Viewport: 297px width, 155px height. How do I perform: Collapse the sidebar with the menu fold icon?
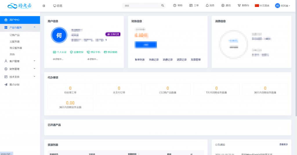point(44,6)
